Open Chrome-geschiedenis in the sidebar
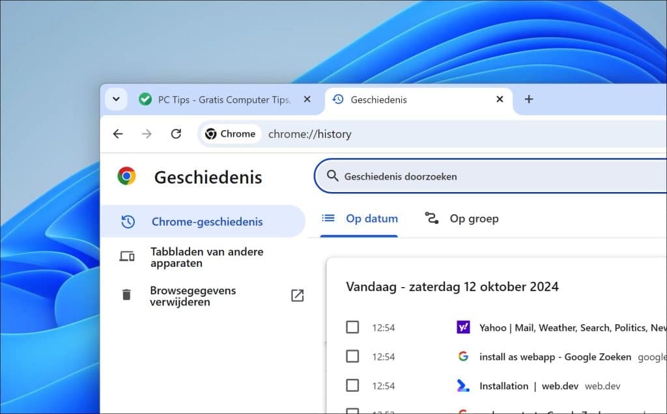 (203, 221)
